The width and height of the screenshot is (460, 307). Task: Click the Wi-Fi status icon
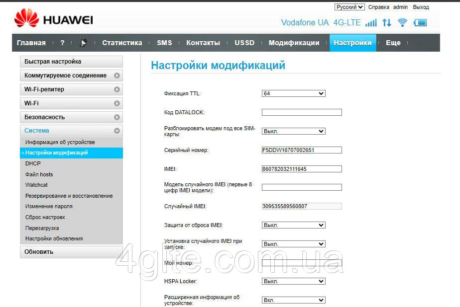[402, 23]
